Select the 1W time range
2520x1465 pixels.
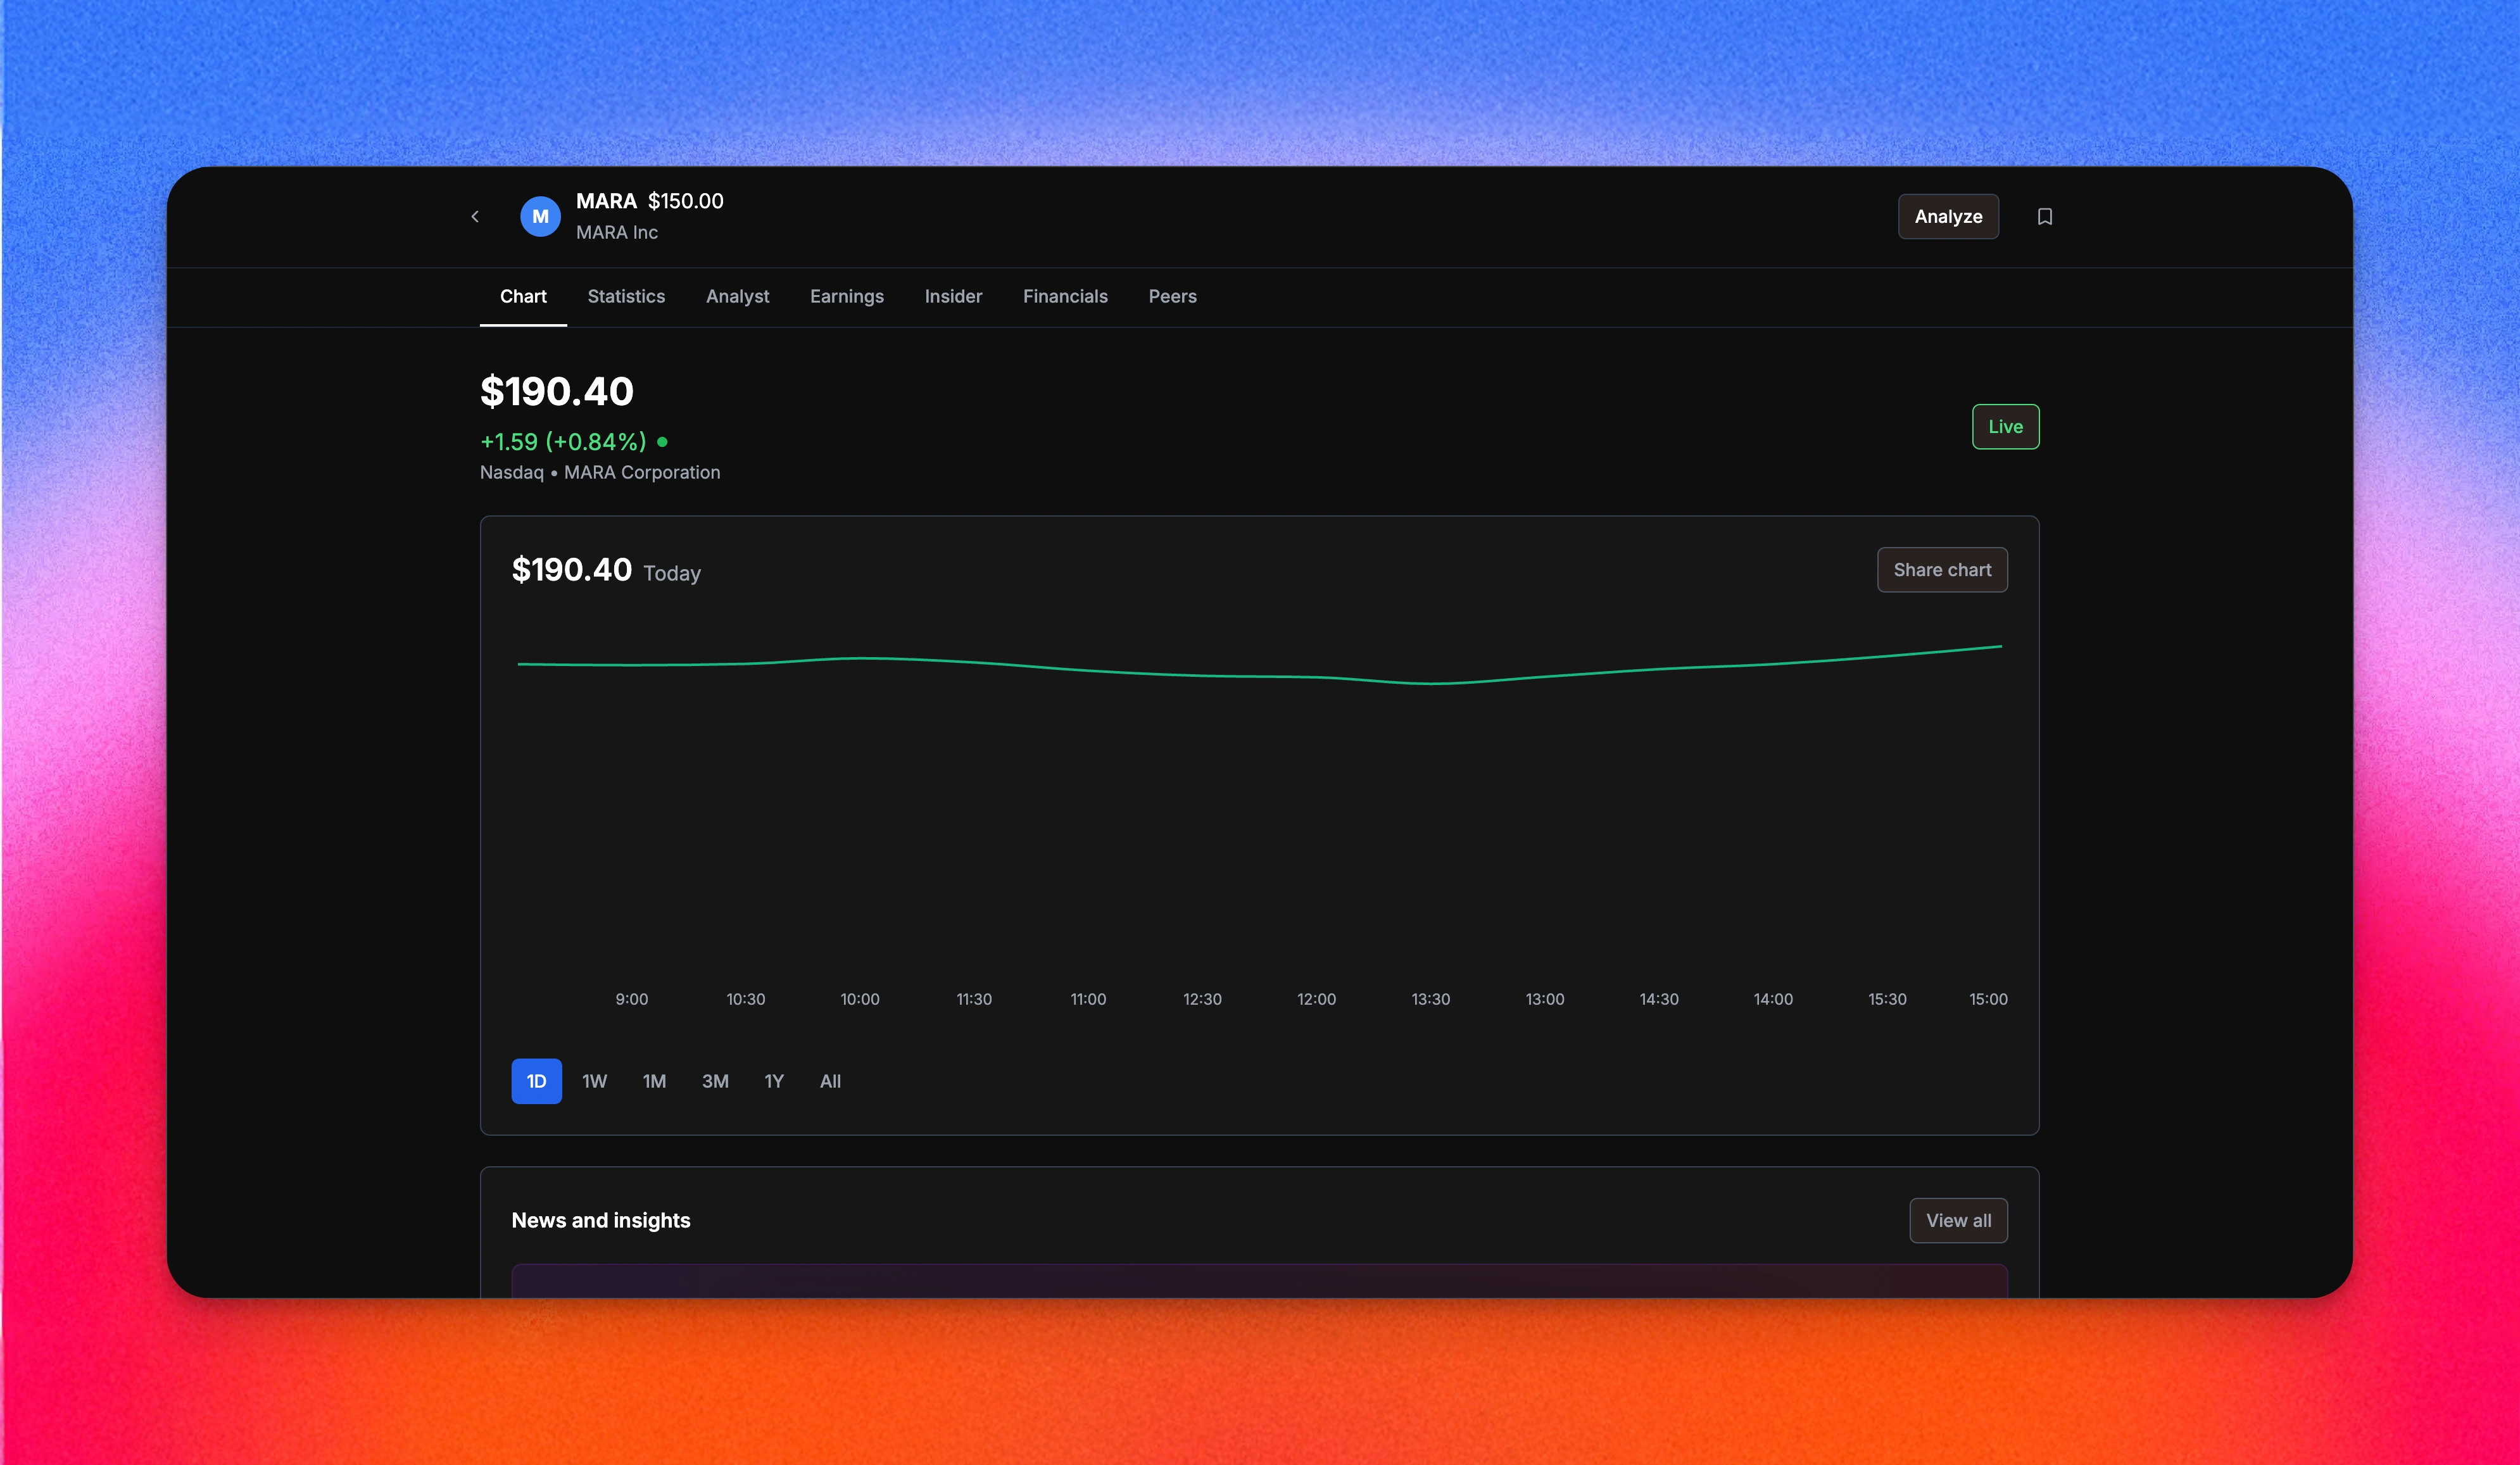tap(594, 1081)
